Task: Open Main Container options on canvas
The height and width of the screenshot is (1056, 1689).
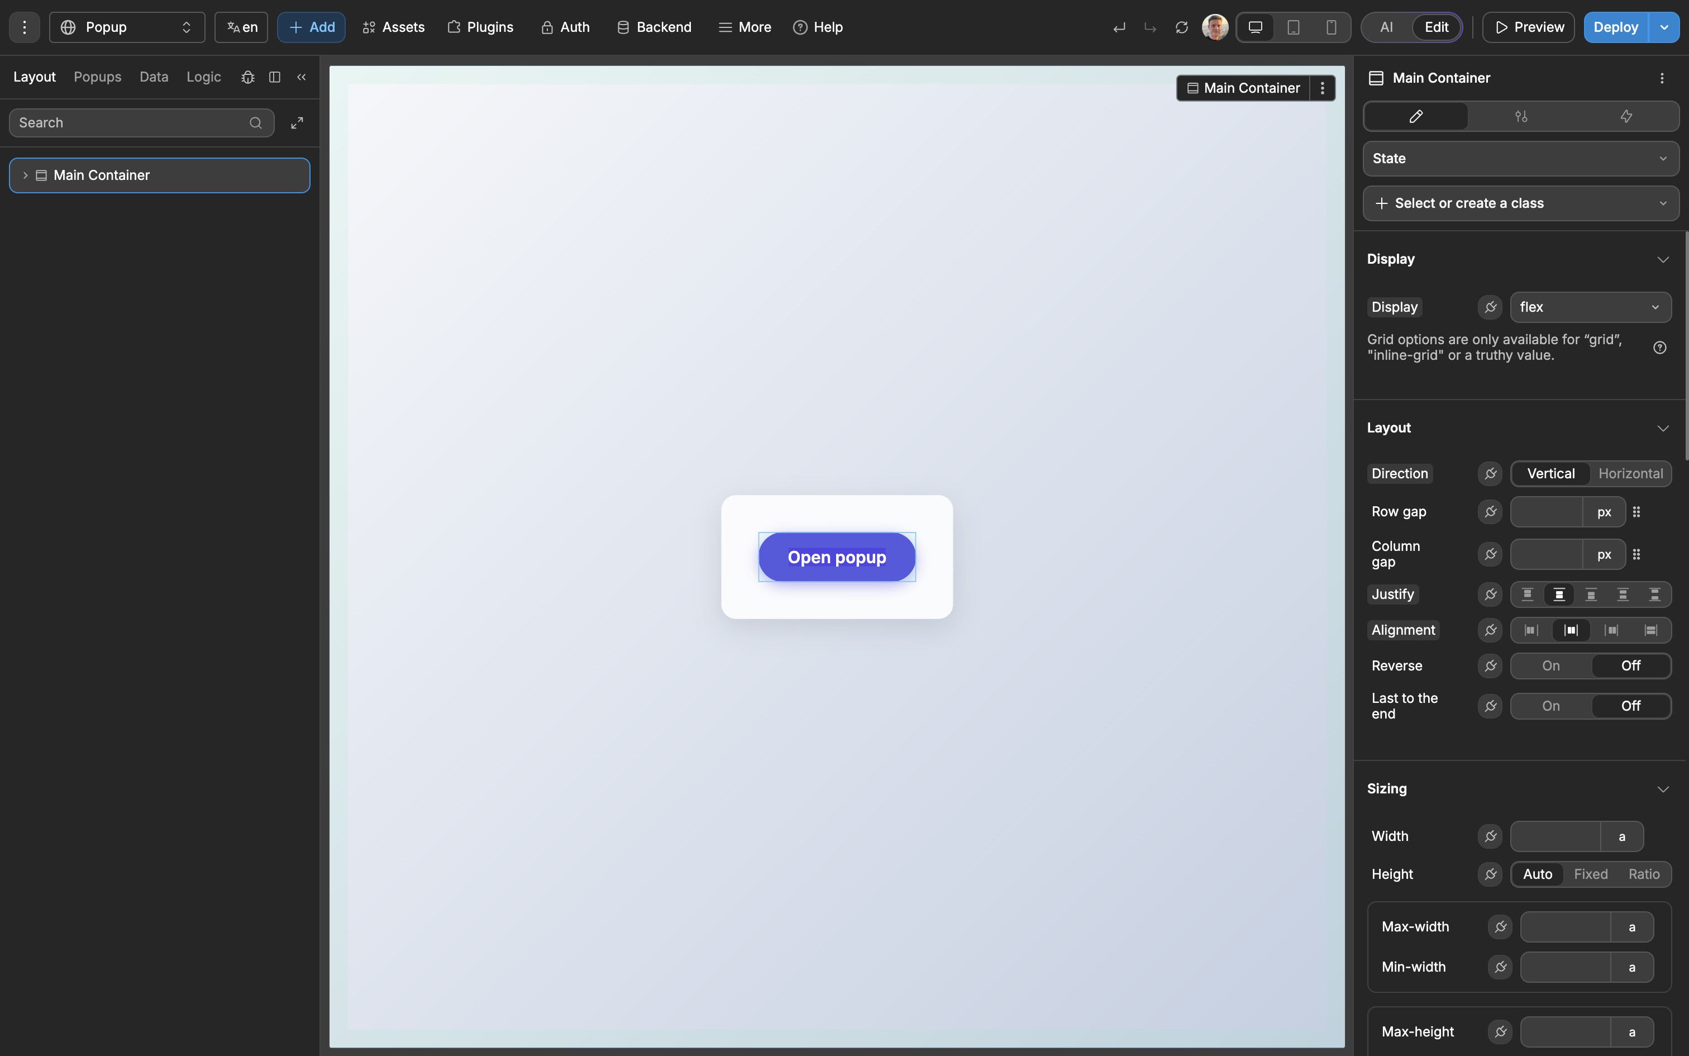Action: point(1323,88)
